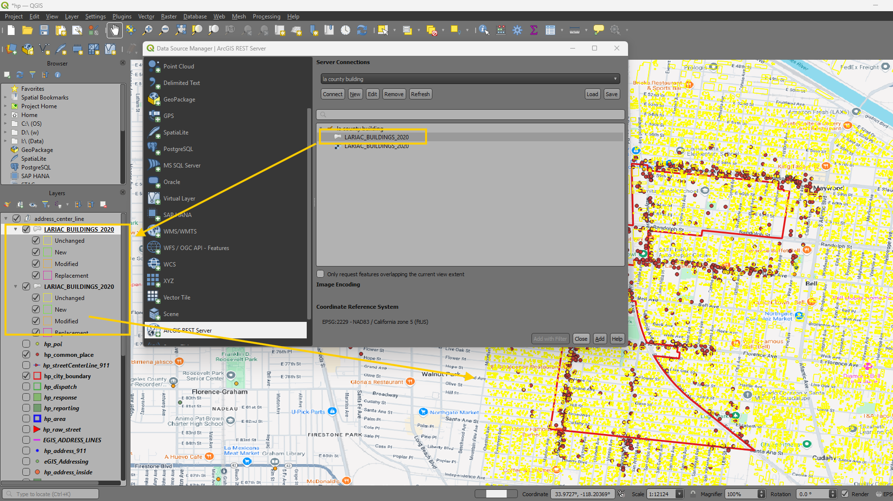Image resolution: width=893 pixels, height=501 pixels.
Task: Click the Zoom In magnifier tool
Action: (148, 30)
